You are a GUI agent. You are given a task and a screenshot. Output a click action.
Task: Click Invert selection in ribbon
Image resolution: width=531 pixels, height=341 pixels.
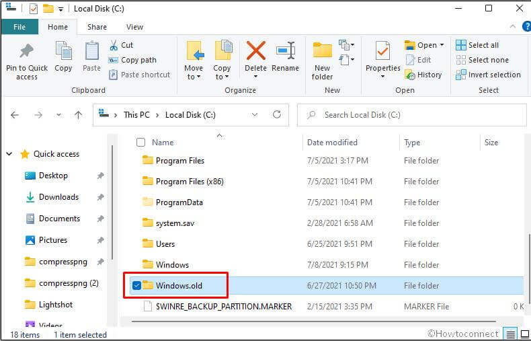pyautogui.click(x=488, y=75)
